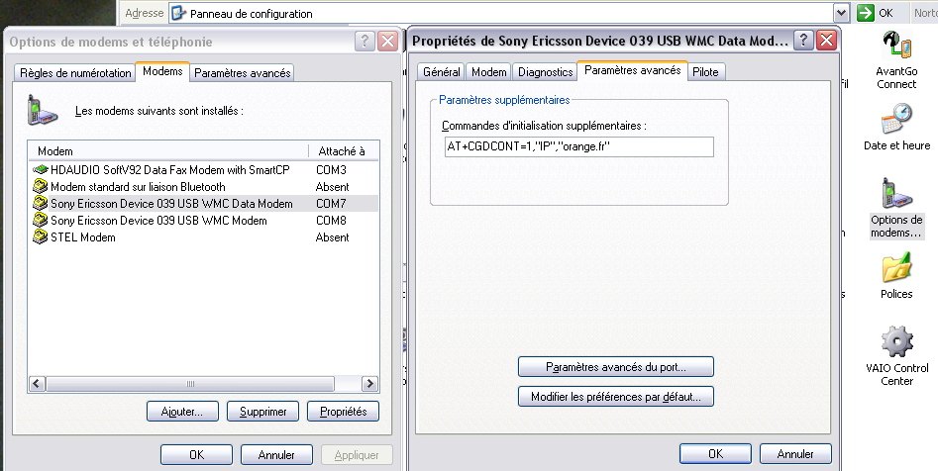Image resolution: width=938 pixels, height=471 pixels.
Task: Open the Polices folder icon
Action: 896,267
